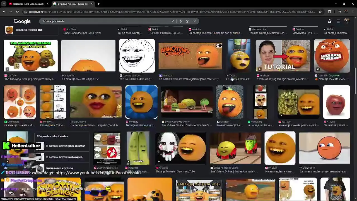Open the tab search dropdown arrow
This screenshot has height=201, width=357.
(x=4, y=4)
